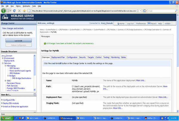Open the File menu
Screen dimensions: 179x121
[x=2, y=6]
